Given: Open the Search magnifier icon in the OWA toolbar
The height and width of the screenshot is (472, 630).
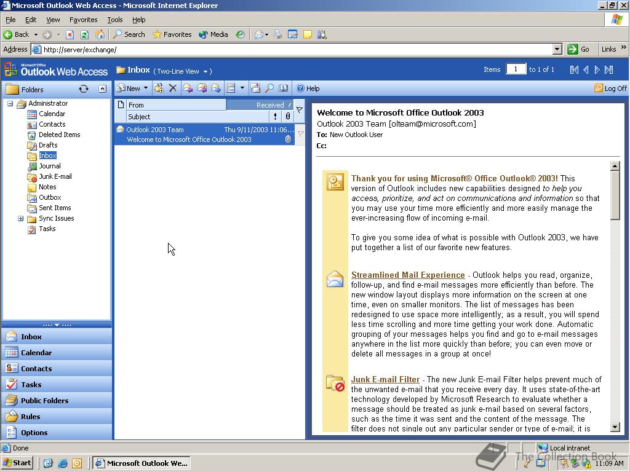Looking at the screenshot, I should click(269, 88).
